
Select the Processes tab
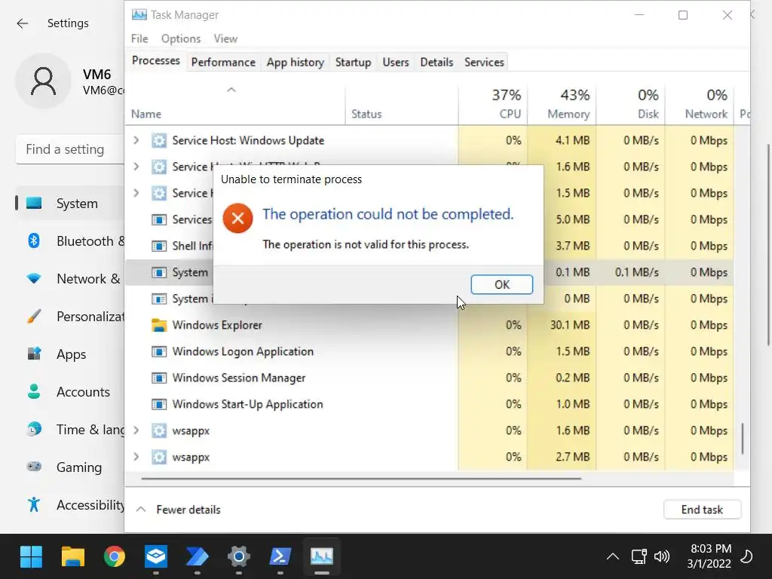[x=155, y=60]
